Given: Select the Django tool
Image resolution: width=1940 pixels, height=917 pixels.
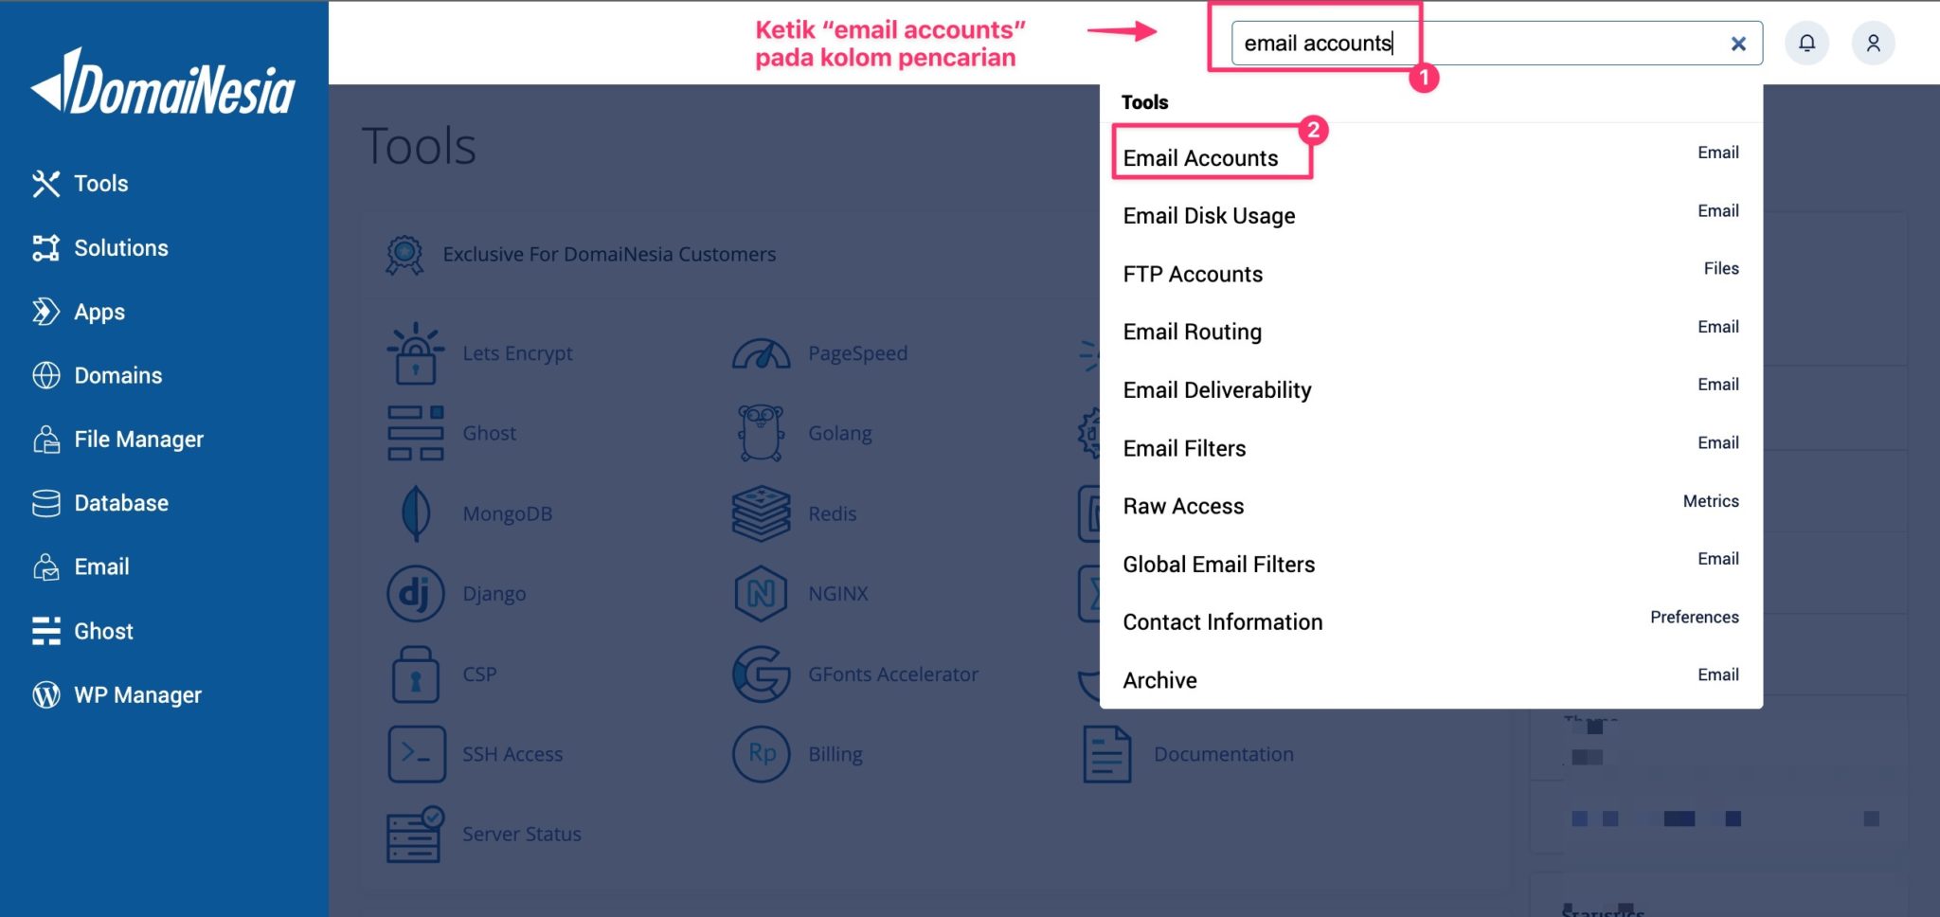Looking at the screenshot, I should [x=494, y=593].
